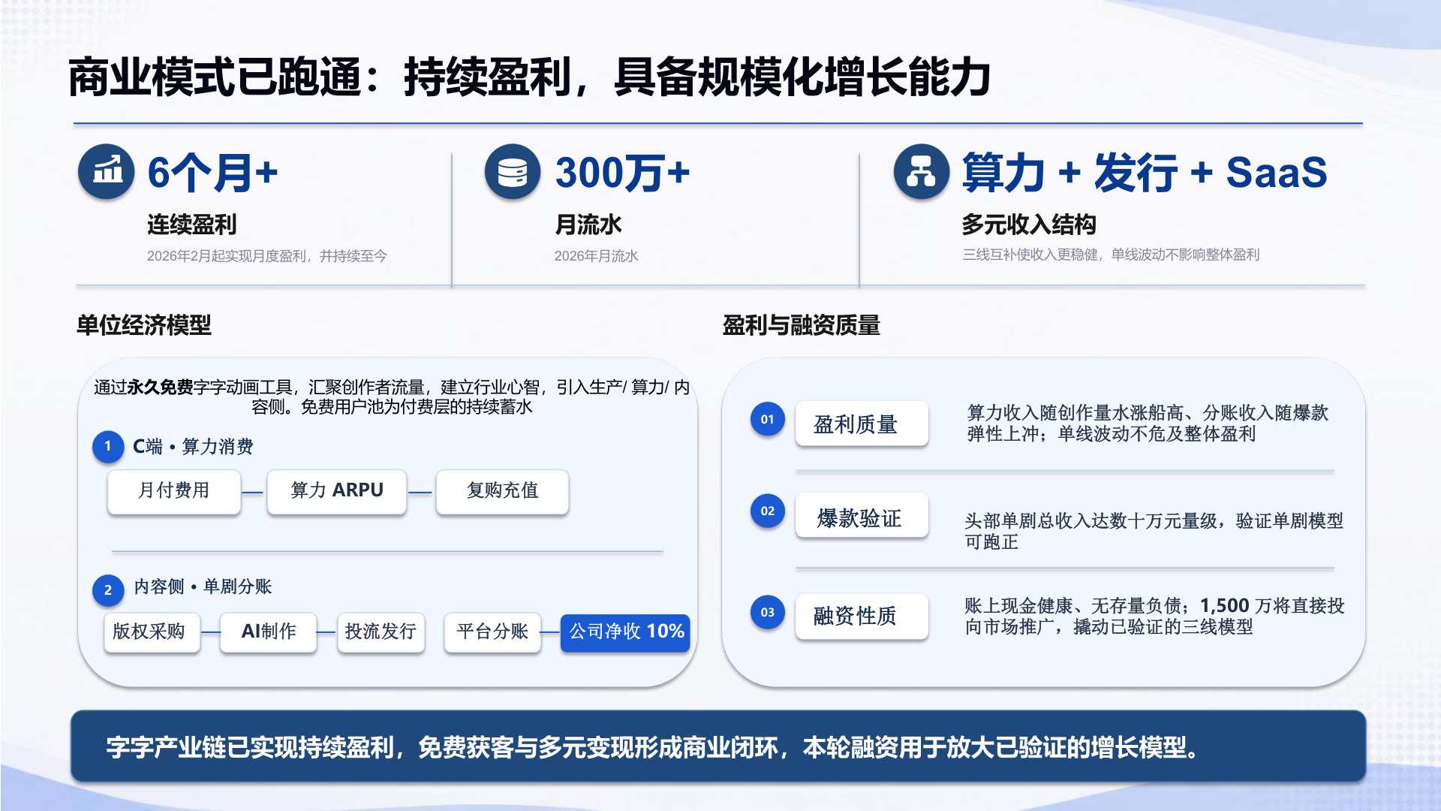The height and width of the screenshot is (811, 1441).
Task: Select the number 1 circle beside C端
Action: pyautogui.click(x=108, y=446)
